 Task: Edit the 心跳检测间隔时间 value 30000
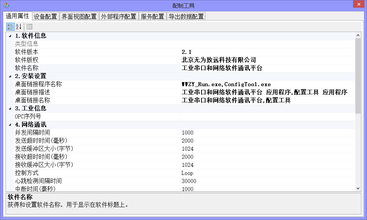[268, 181]
